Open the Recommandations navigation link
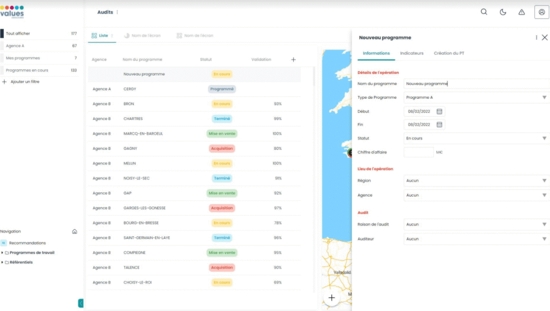This screenshot has height=311, width=550. (x=27, y=243)
